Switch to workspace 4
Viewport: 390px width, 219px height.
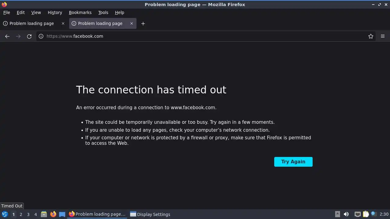35,214
